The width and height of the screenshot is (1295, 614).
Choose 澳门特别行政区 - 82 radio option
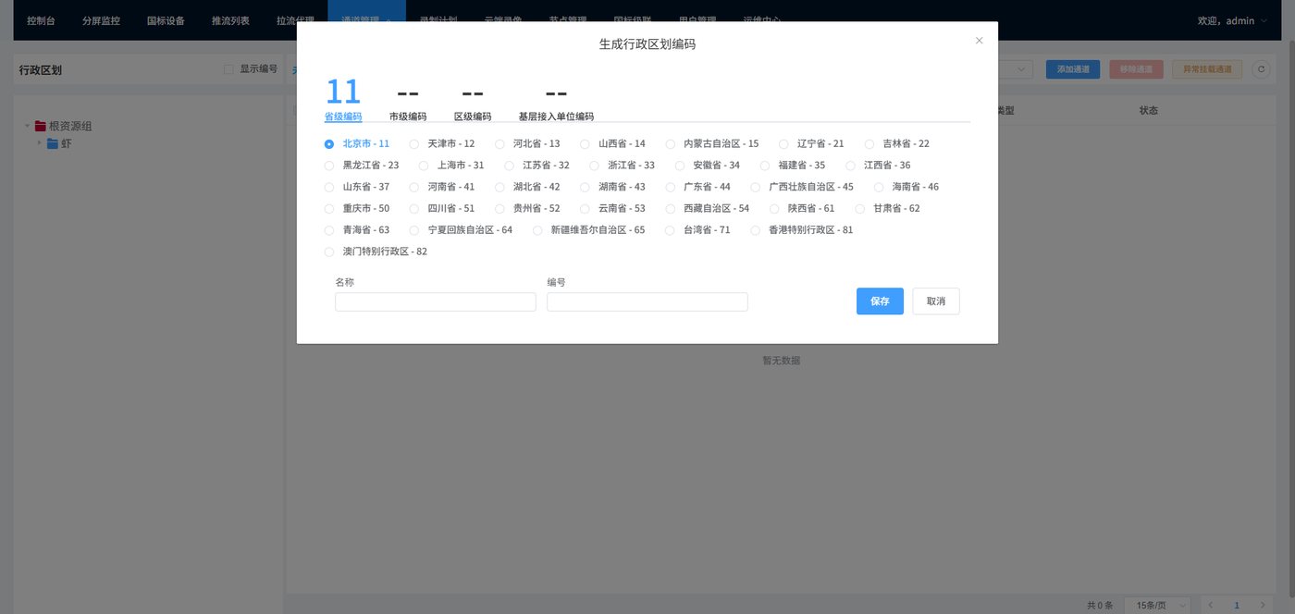click(x=329, y=252)
